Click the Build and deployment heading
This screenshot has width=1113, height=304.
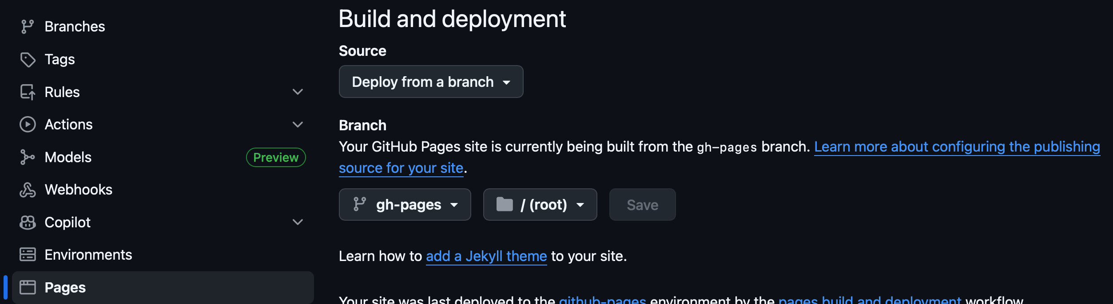[452, 19]
